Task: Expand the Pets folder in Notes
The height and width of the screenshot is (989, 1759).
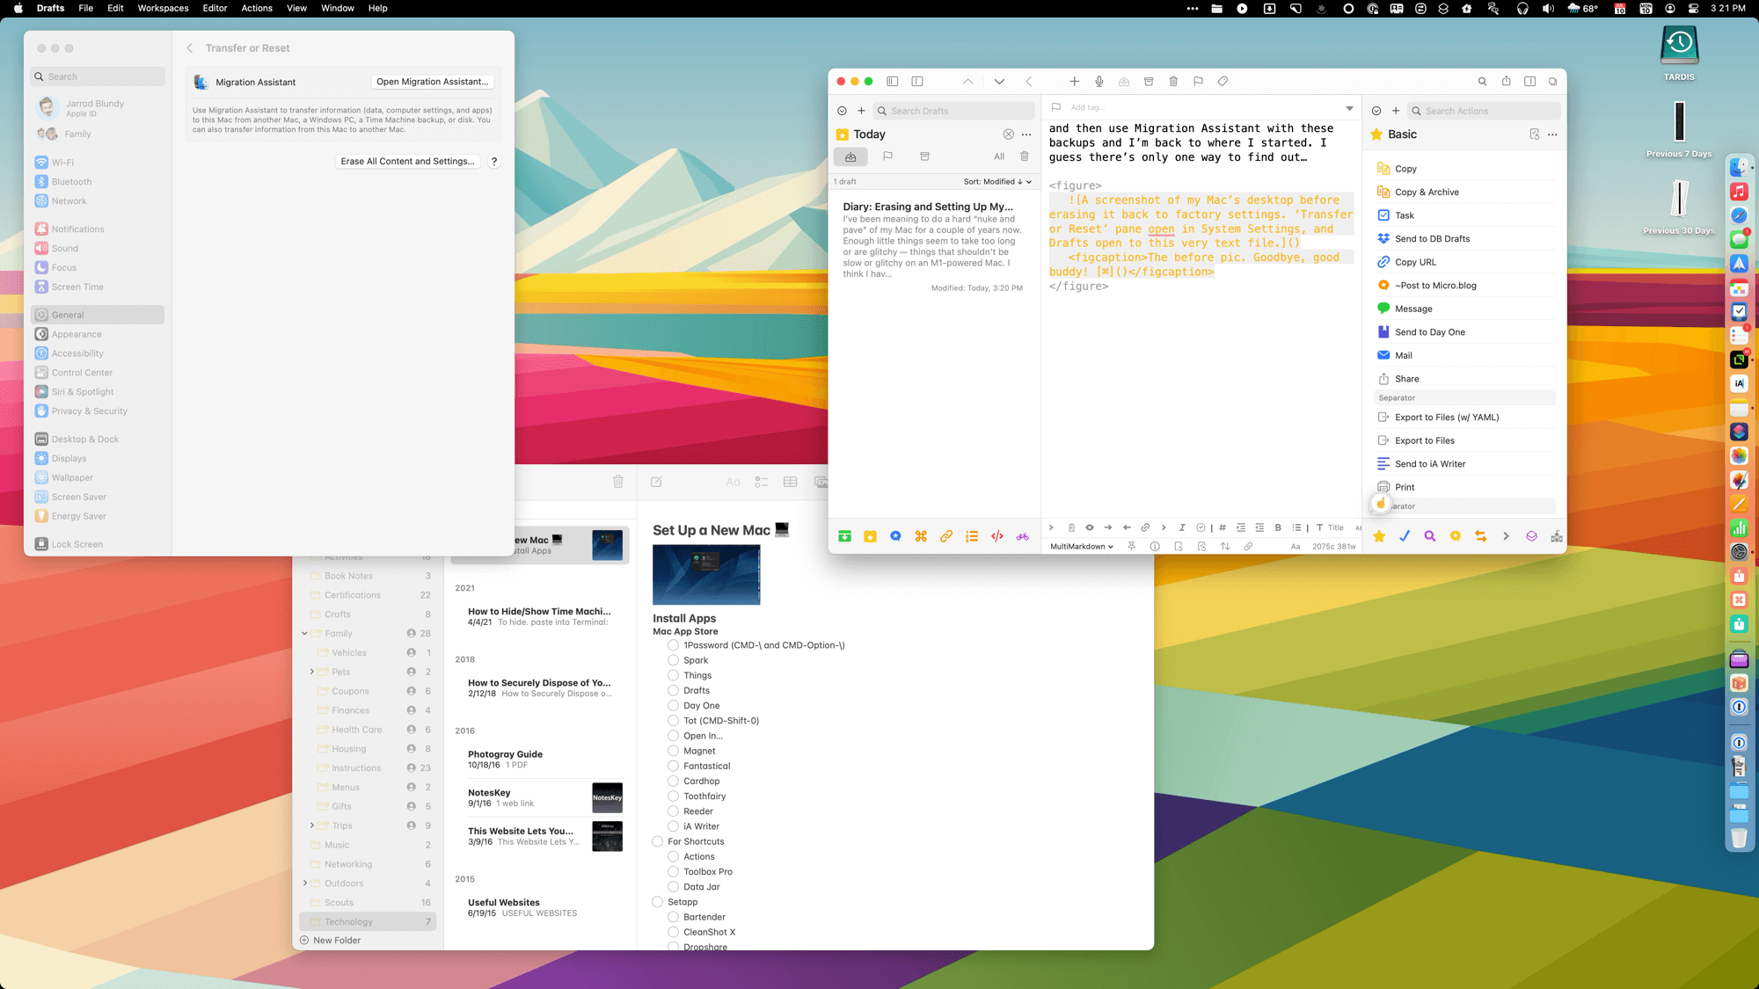Action: coord(312,672)
